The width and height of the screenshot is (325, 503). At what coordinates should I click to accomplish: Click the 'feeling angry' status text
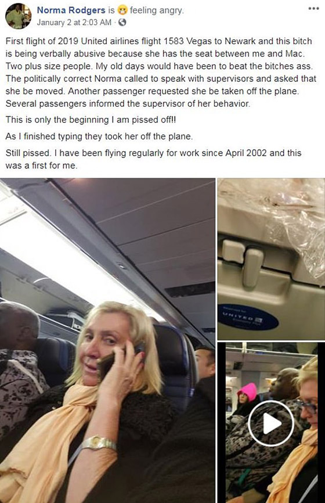click(x=157, y=10)
